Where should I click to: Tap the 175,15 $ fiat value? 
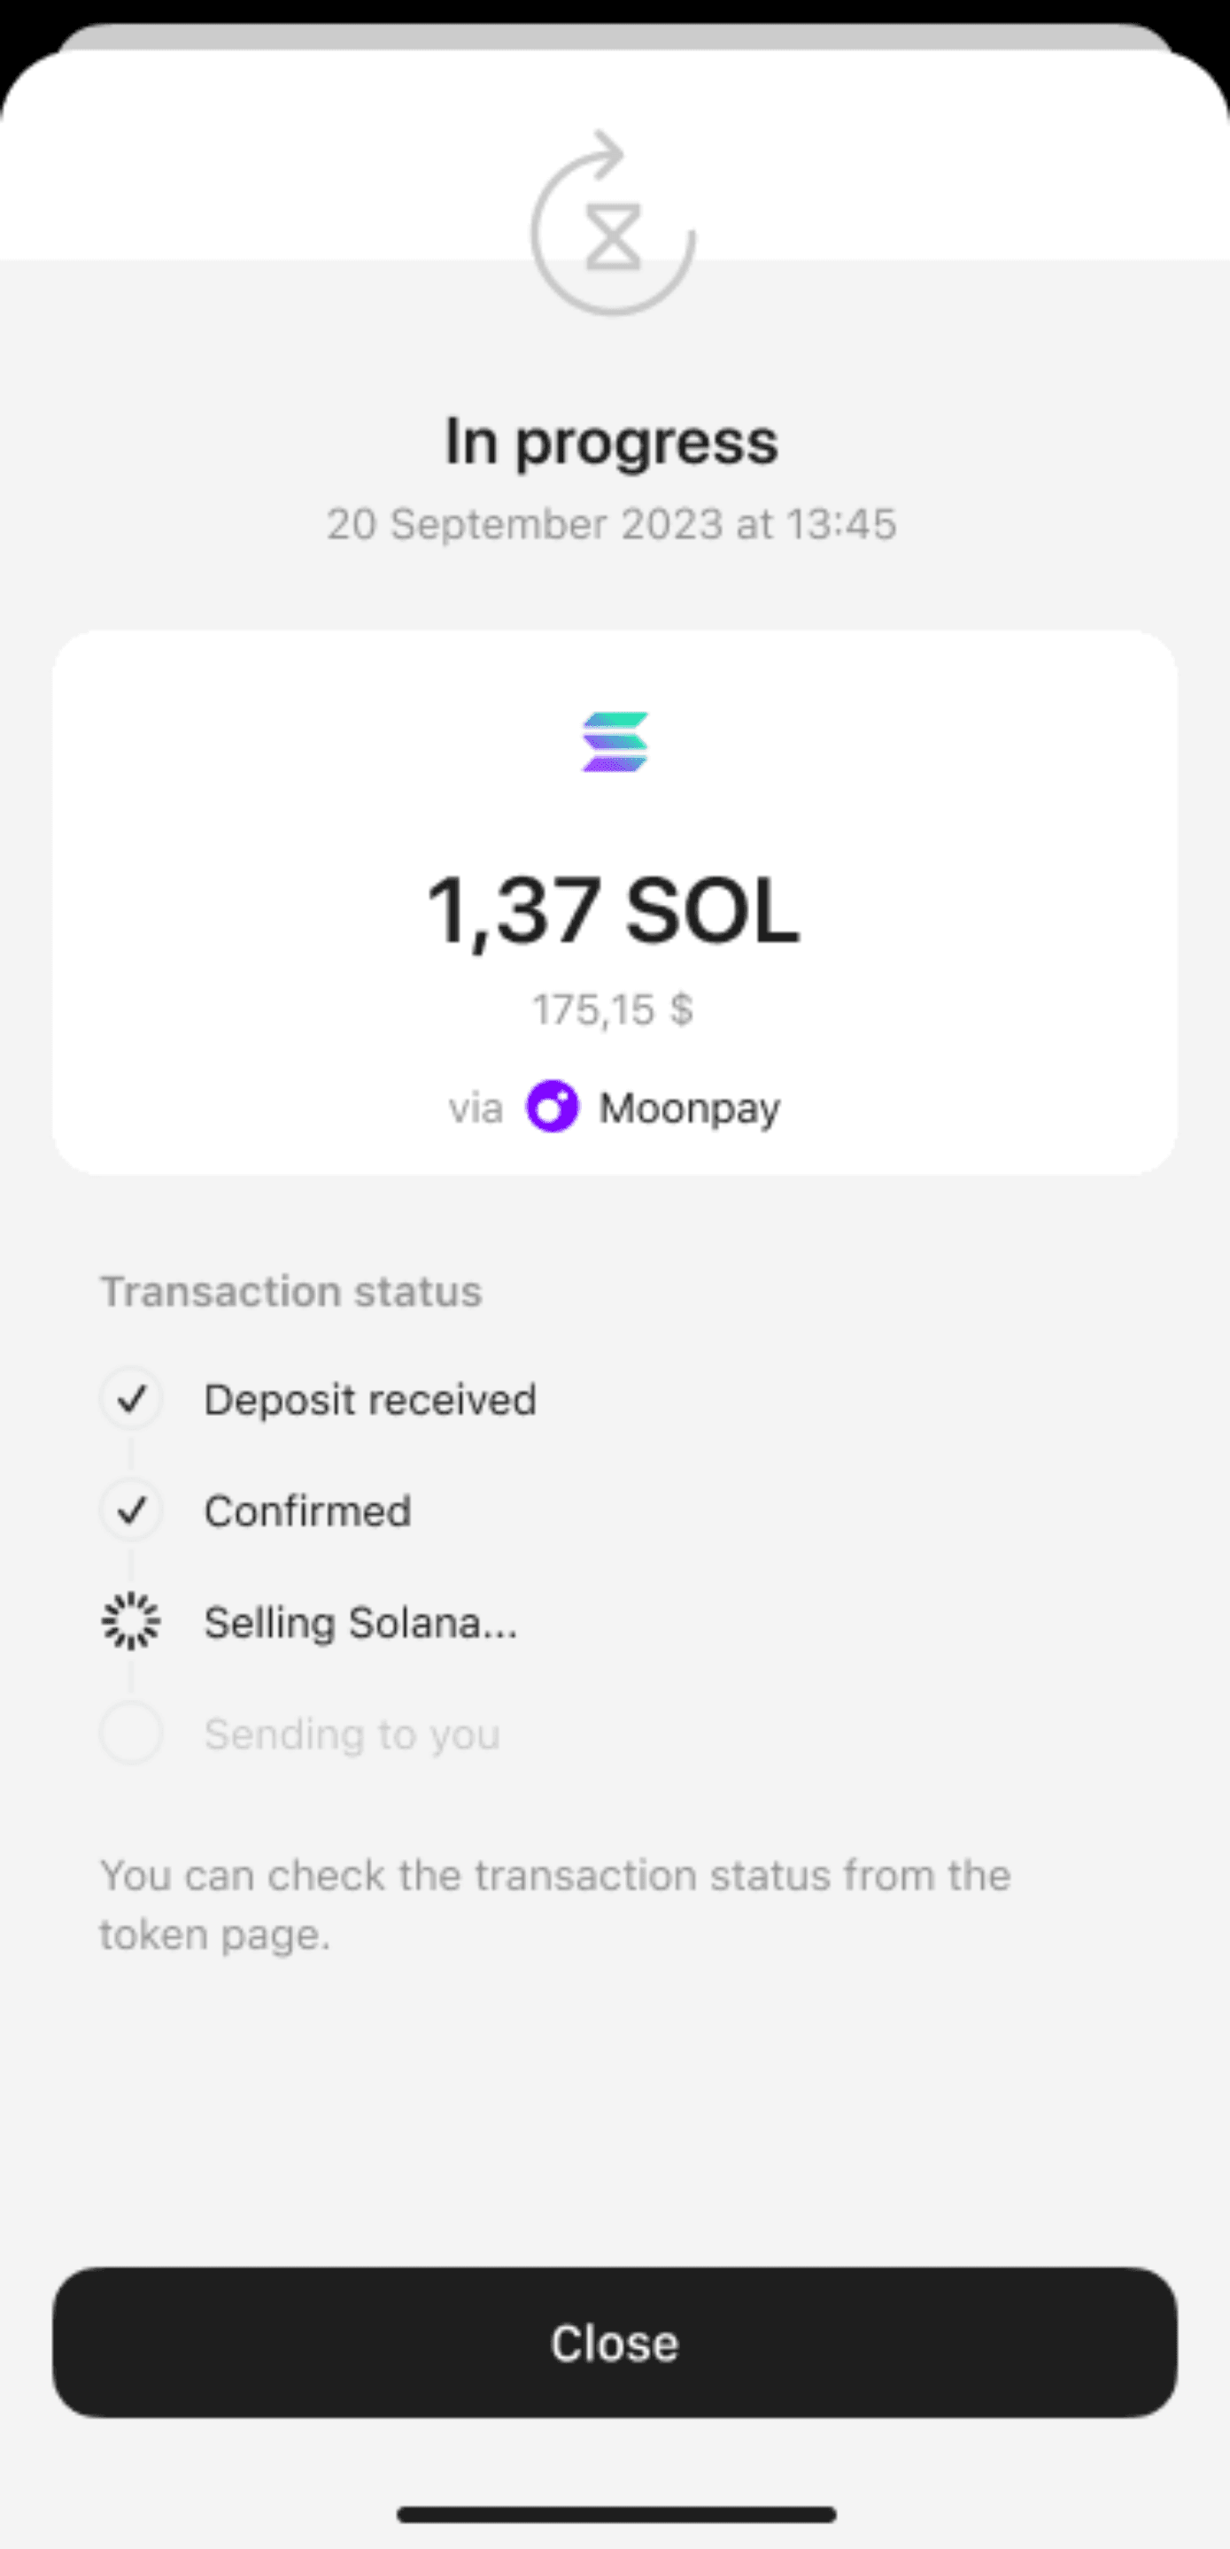click(x=613, y=1010)
